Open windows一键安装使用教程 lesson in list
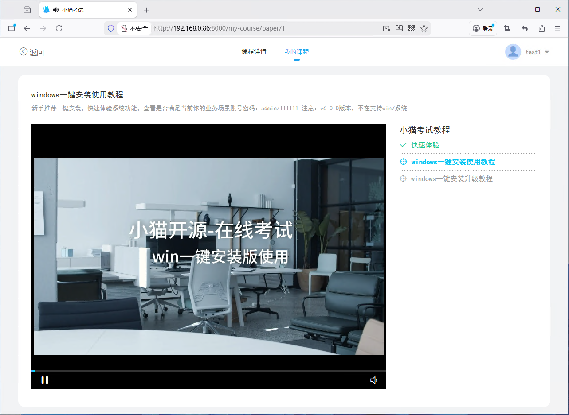 453,162
